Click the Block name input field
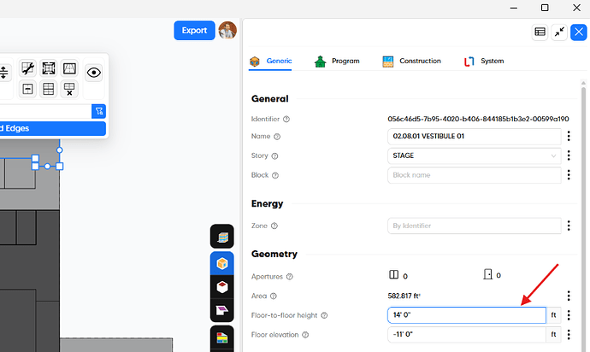This screenshot has height=352, width=590. [x=474, y=175]
